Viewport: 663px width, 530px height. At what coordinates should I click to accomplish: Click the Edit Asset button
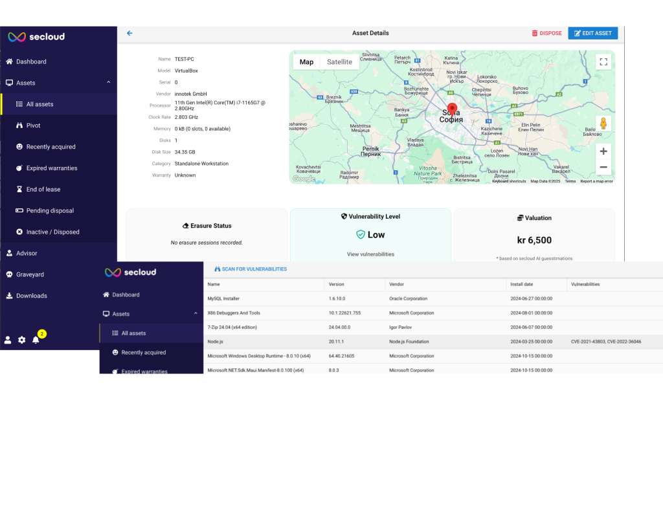592,33
